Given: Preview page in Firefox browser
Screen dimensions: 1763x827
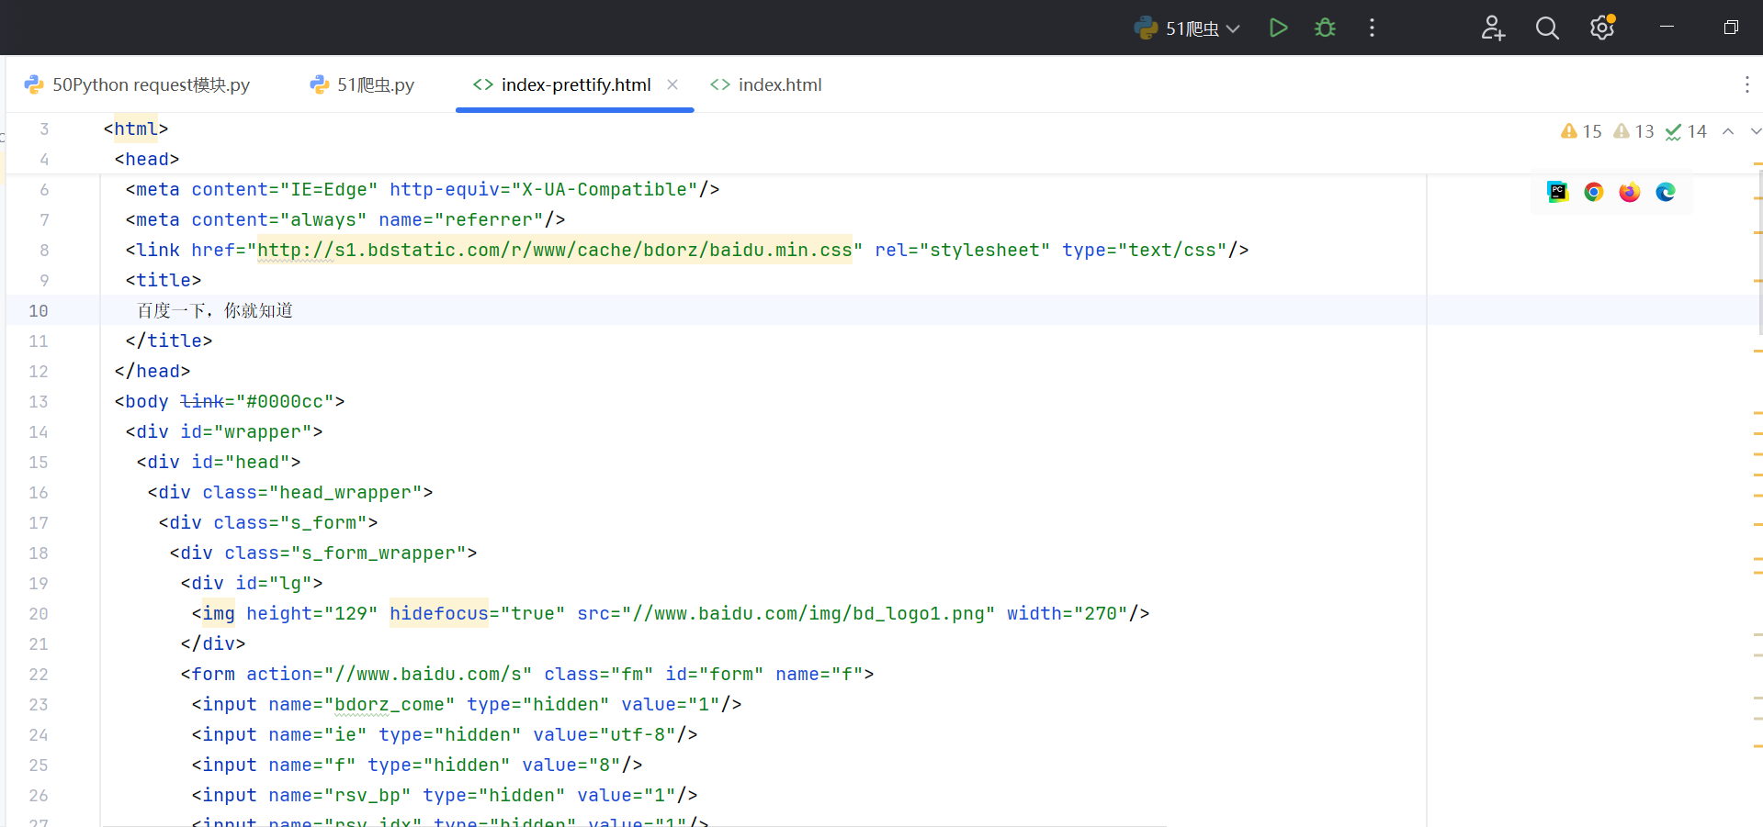Looking at the screenshot, I should click(x=1630, y=192).
